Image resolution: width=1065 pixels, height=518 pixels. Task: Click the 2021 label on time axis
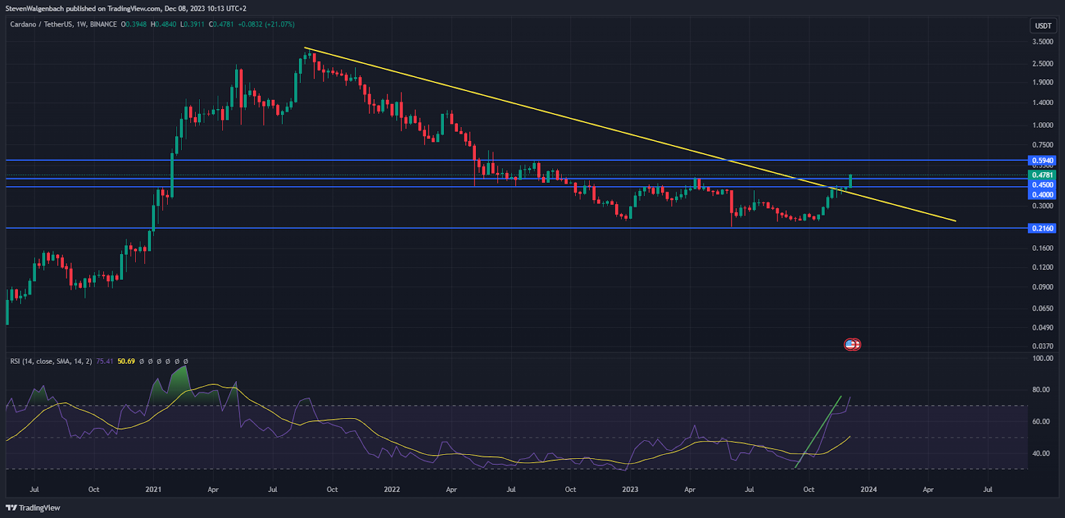point(154,489)
